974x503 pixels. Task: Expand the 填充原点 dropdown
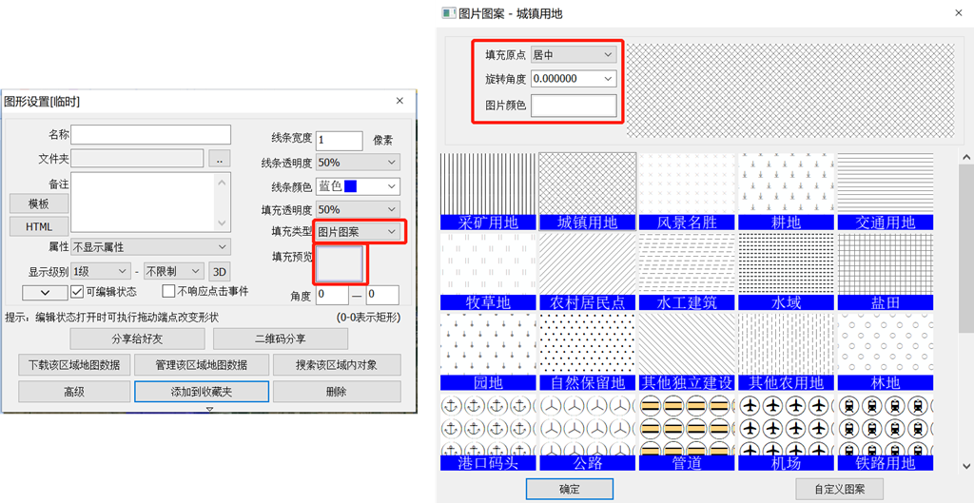click(x=574, y=55)
